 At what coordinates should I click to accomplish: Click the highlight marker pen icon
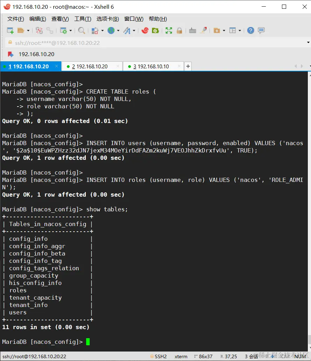pyautogui.click(x=203, y=30)
